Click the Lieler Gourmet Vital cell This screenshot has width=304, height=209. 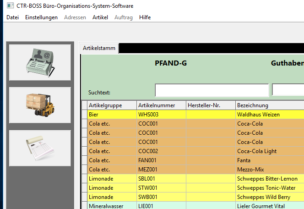[270, 205]
